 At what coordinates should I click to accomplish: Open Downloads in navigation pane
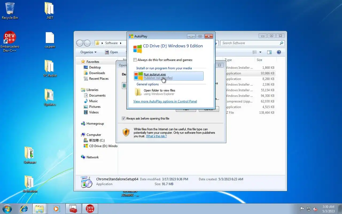[97, 73]
